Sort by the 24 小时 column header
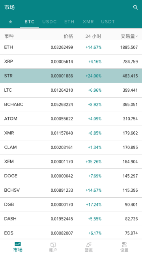Viewport: 142px width, 254px height. 93,36
